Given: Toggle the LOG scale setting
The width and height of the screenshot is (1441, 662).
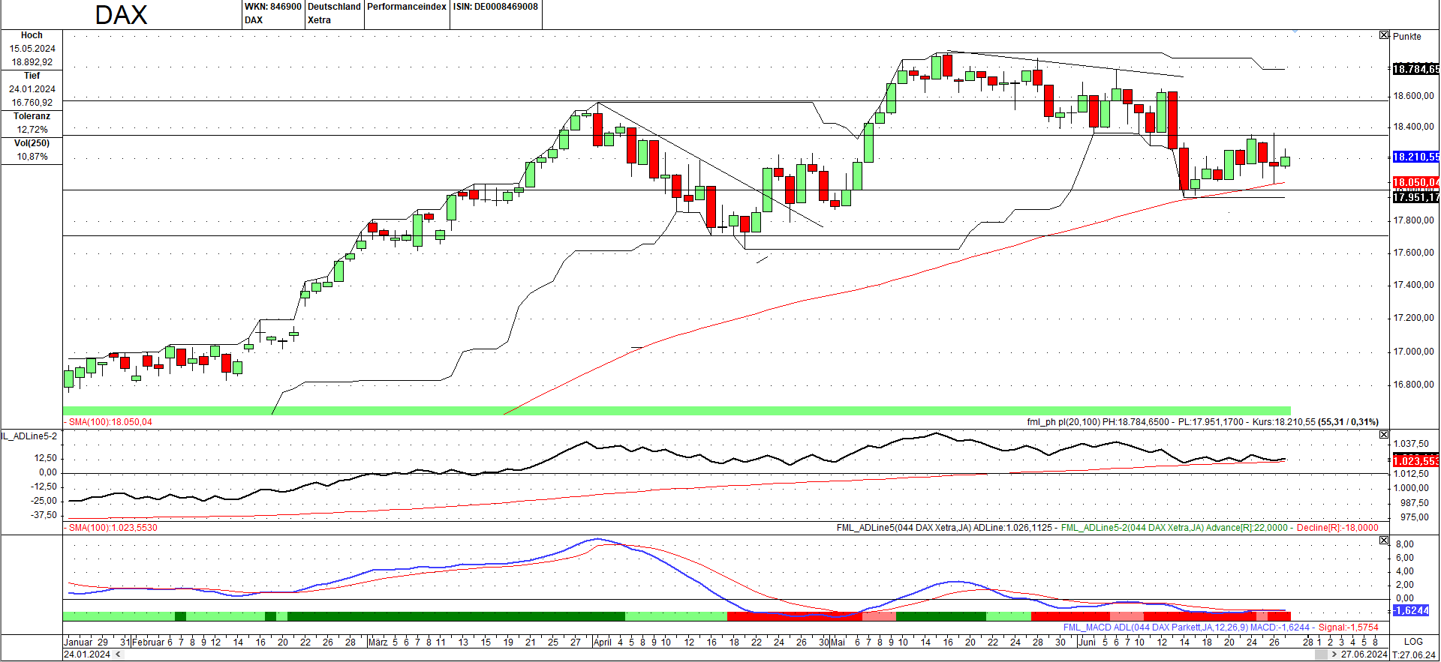Looking at the screenshot, I should point(1413,642).
